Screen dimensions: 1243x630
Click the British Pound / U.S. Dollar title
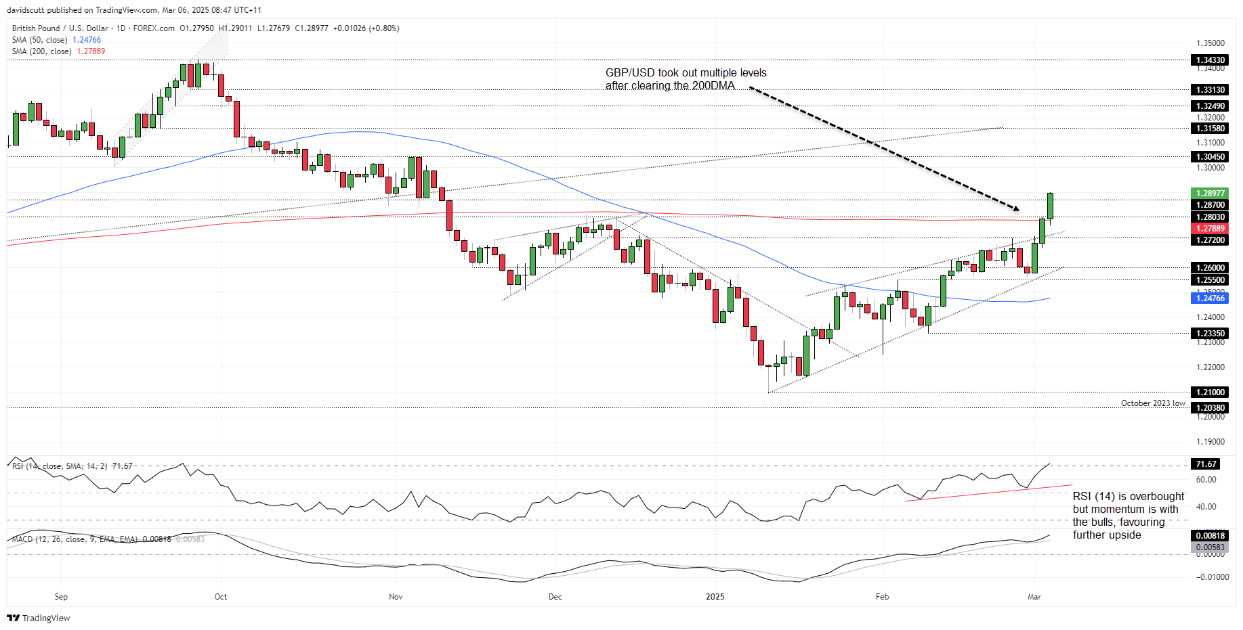coord(60,28)
